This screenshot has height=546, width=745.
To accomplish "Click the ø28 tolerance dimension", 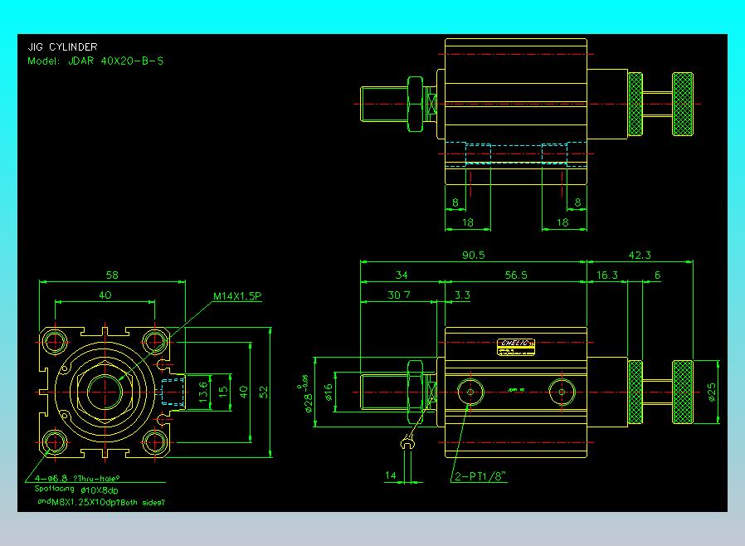I will [x=306, y=394].
